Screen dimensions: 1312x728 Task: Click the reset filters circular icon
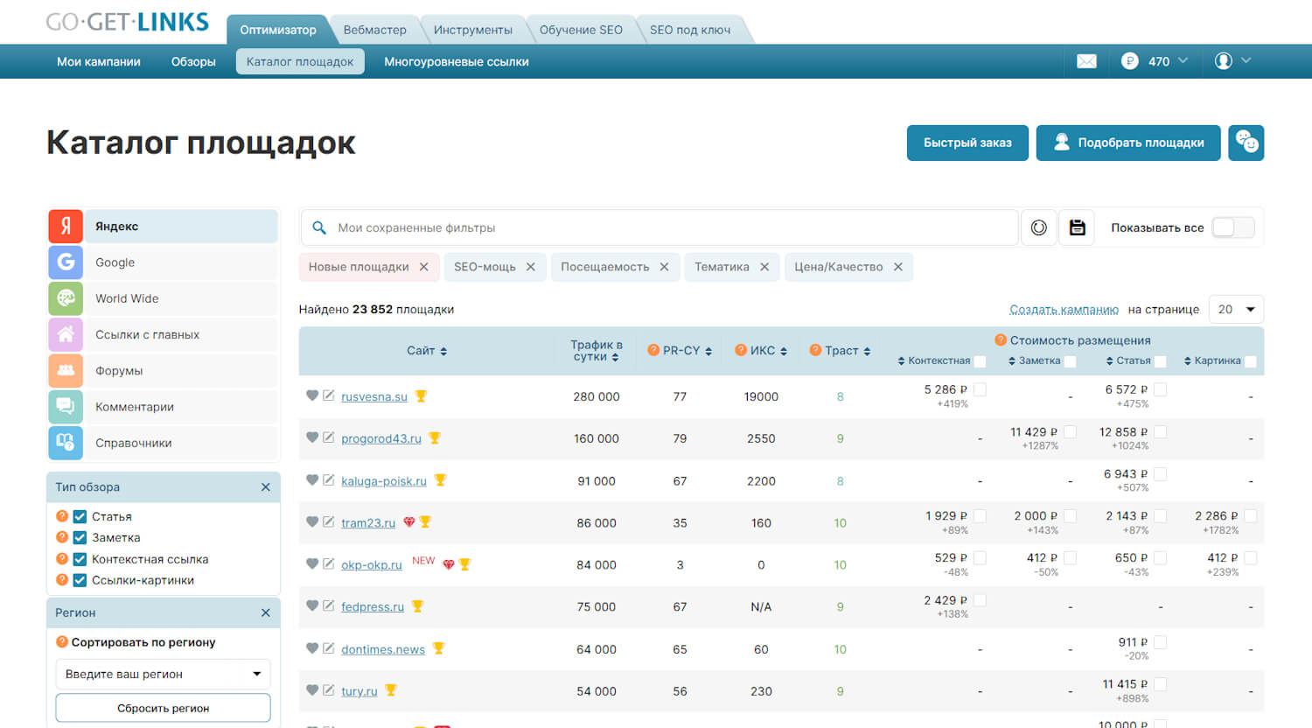tap(1038, 227)
